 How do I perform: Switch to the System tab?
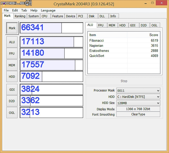click(34, 16)
